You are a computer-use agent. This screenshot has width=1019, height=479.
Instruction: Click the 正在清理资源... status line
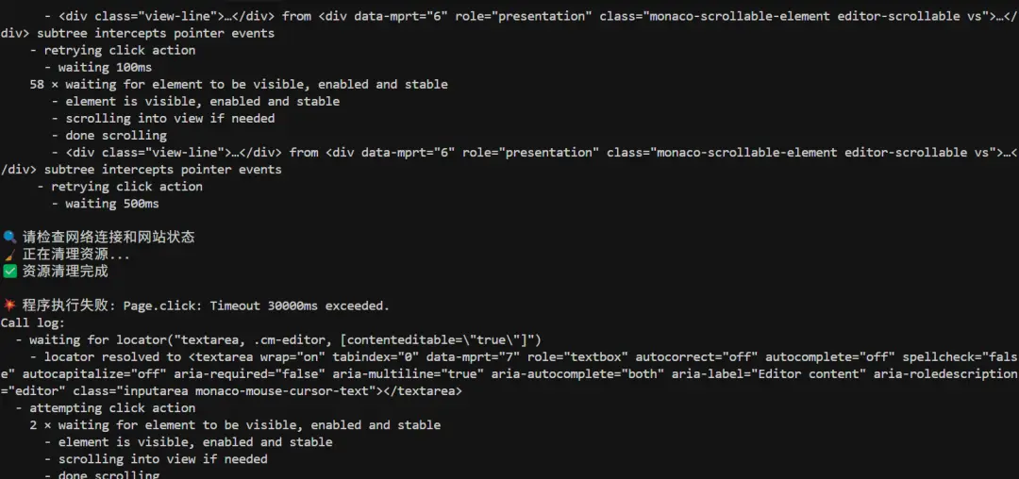[x=76, y=254]
